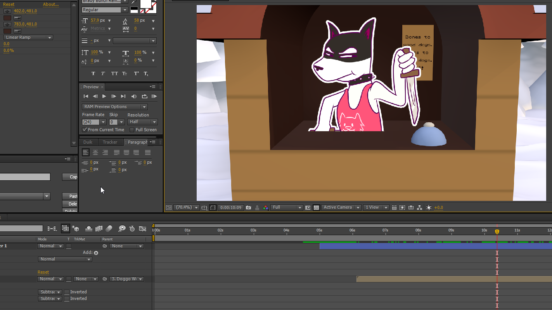This screenshot has height=310, width=552.
Task: Apply Small Caps text style
Action: pos(125,74)
